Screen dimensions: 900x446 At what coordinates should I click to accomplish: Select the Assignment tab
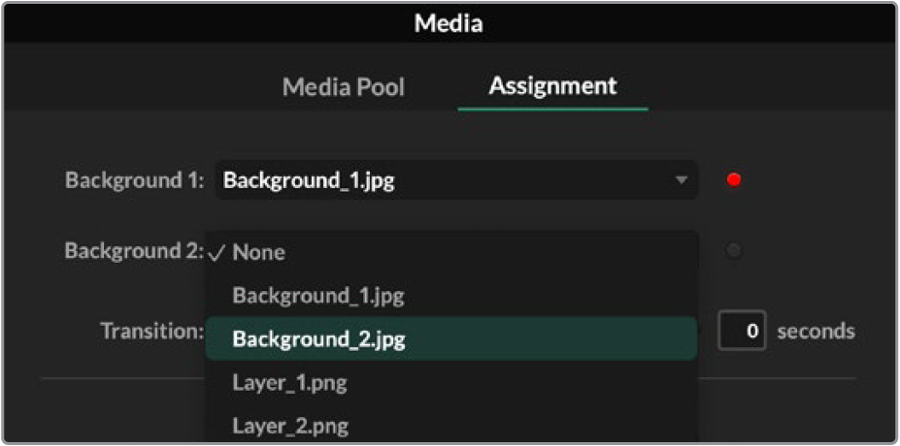552,85
